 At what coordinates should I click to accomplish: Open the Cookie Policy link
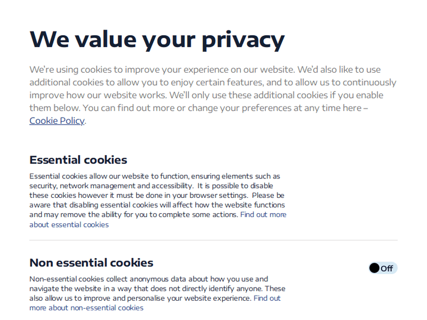(57, 120)
